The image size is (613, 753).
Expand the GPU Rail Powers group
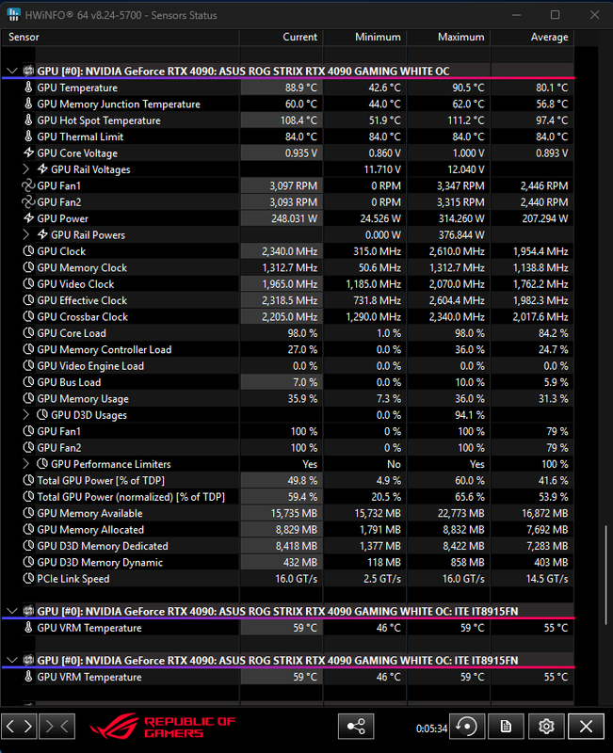tap(26, 234)
